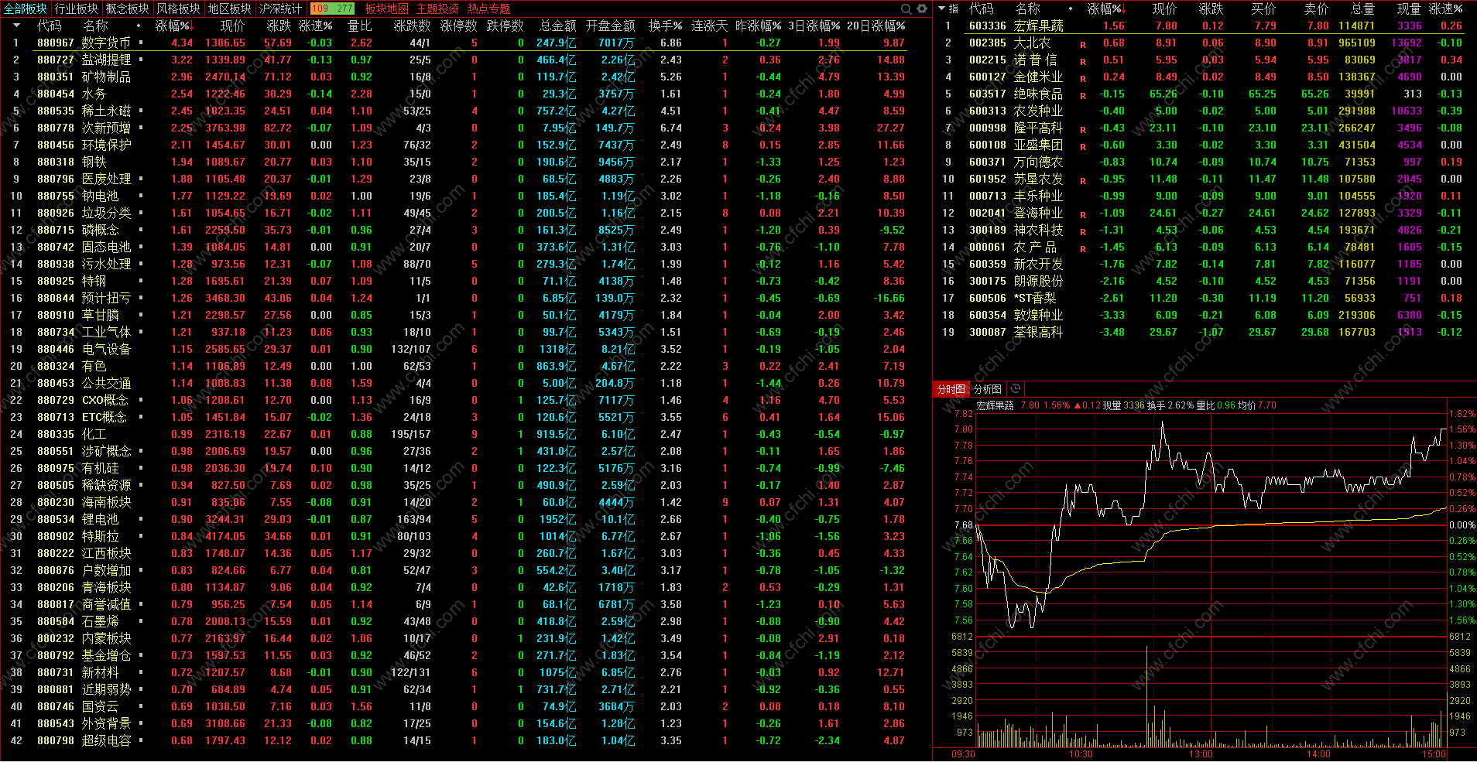
Task: Click the 13:00 time label on chart
Action: point(1200,754)
